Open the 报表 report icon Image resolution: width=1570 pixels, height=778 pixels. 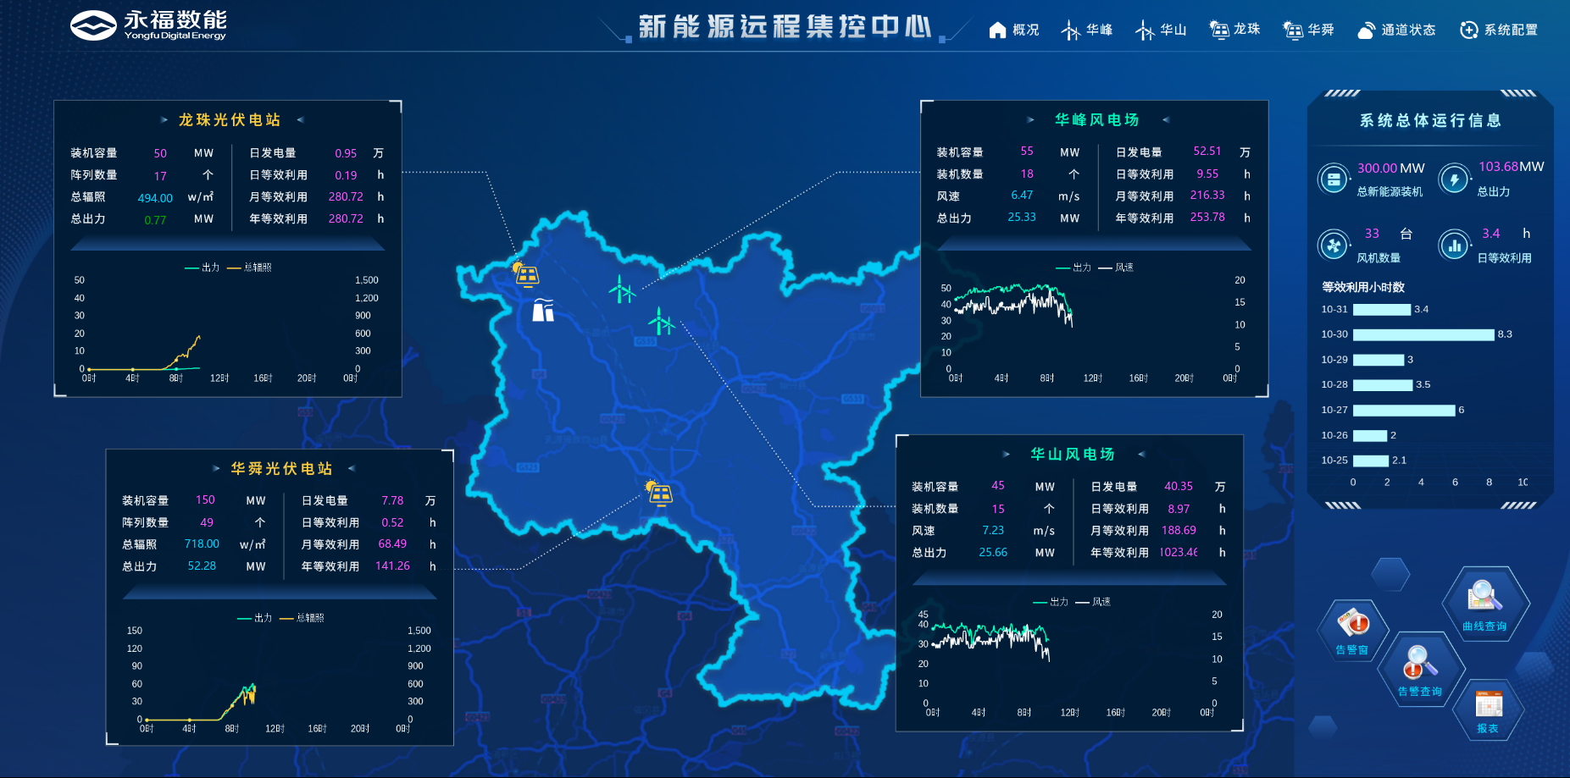click(x=1488, y=709)
